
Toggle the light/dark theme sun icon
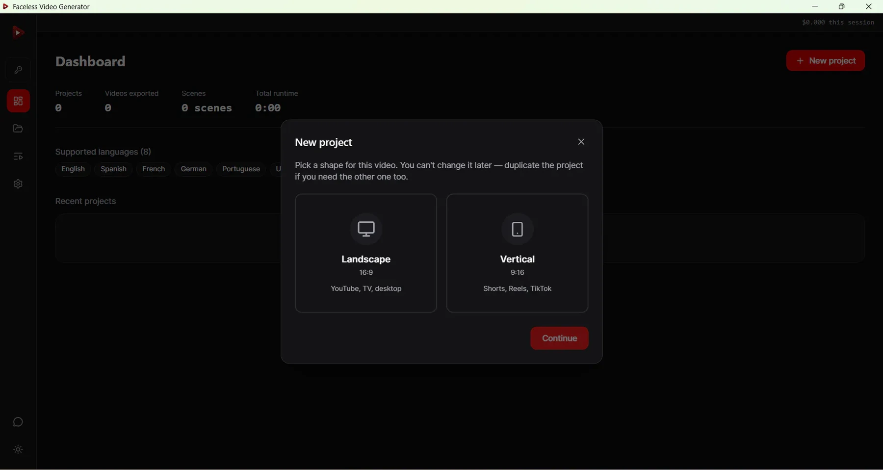tap(18, 450)
